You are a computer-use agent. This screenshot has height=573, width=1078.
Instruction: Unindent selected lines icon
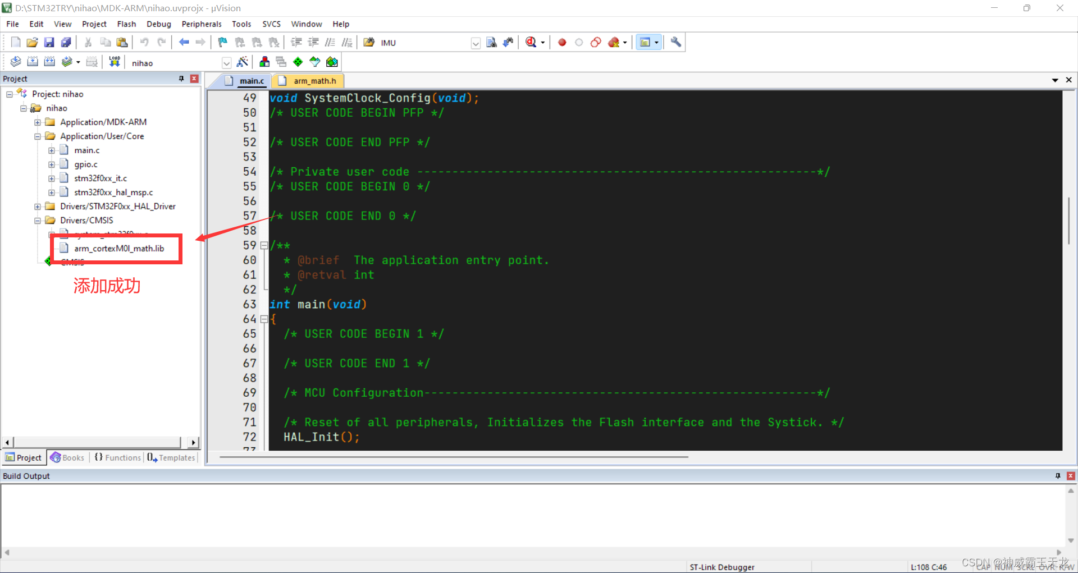click(313, 42)
